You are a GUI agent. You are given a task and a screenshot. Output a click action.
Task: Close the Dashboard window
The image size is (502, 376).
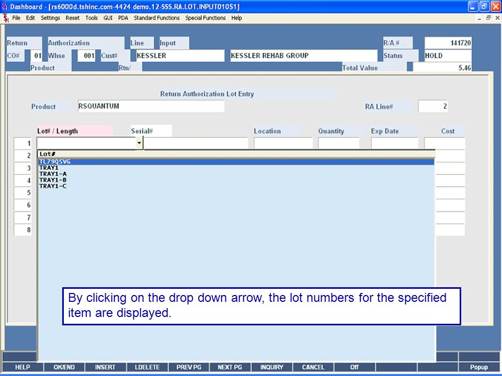(495, 6)
